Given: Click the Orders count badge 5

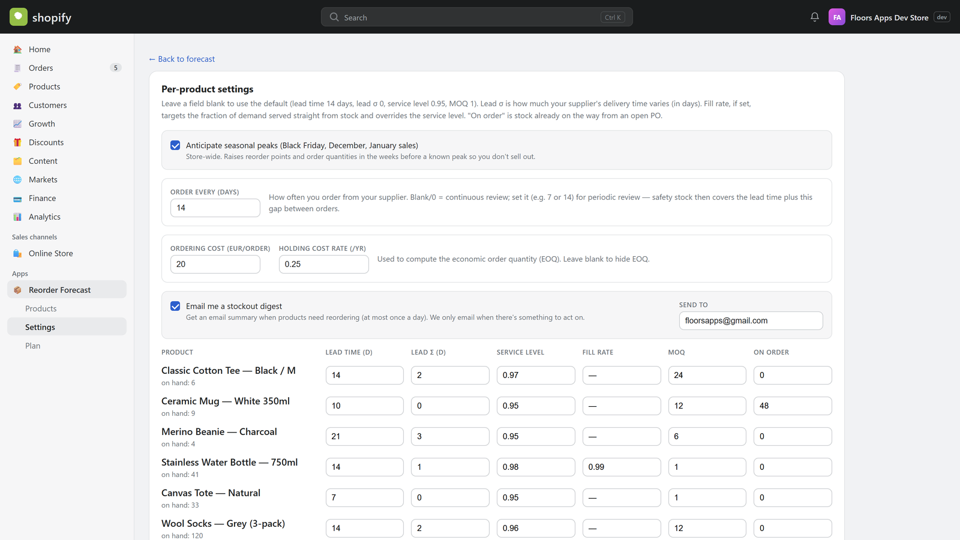Looking at the screenshot, I should (x=116, y=68).
